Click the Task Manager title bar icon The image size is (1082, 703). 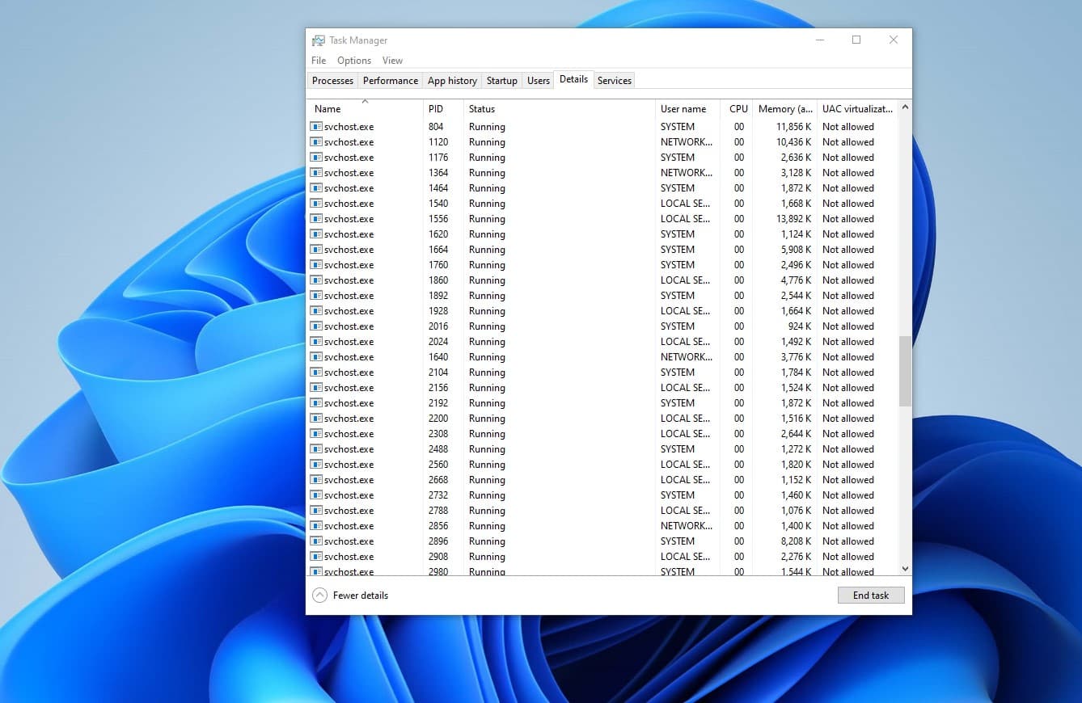click(x=319, y=40)
